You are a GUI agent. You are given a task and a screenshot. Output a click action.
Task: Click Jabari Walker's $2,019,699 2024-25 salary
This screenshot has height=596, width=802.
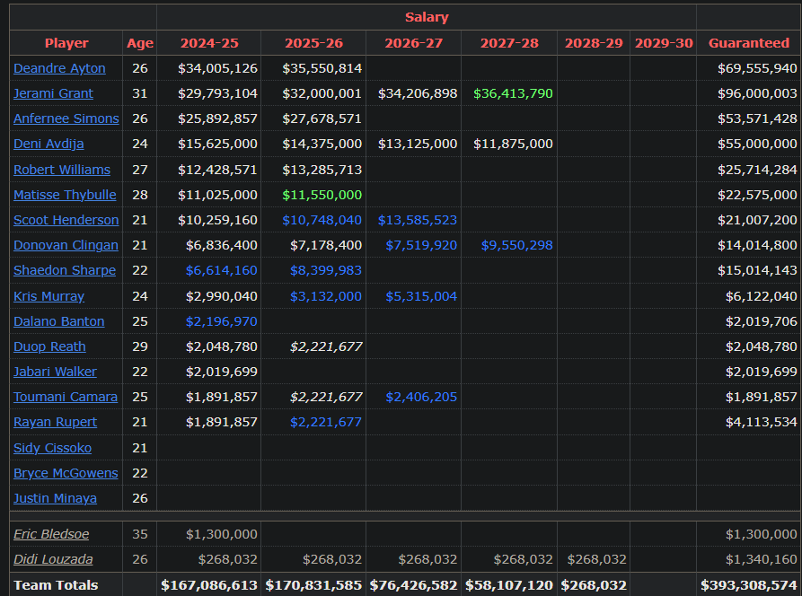tap(222, 371)
